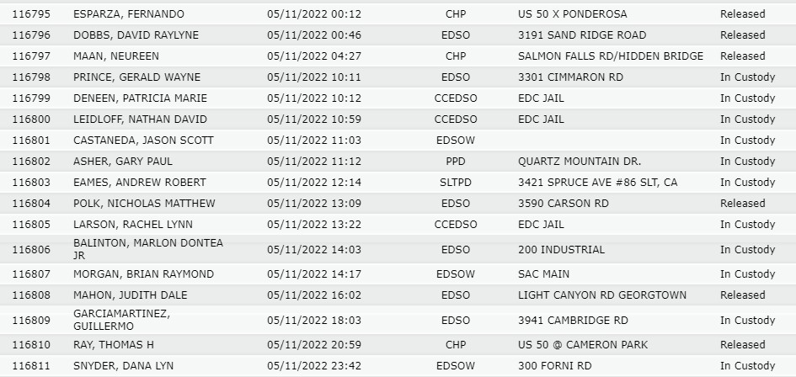Open MAHON, JUDITH DALE record

(398, 295)
